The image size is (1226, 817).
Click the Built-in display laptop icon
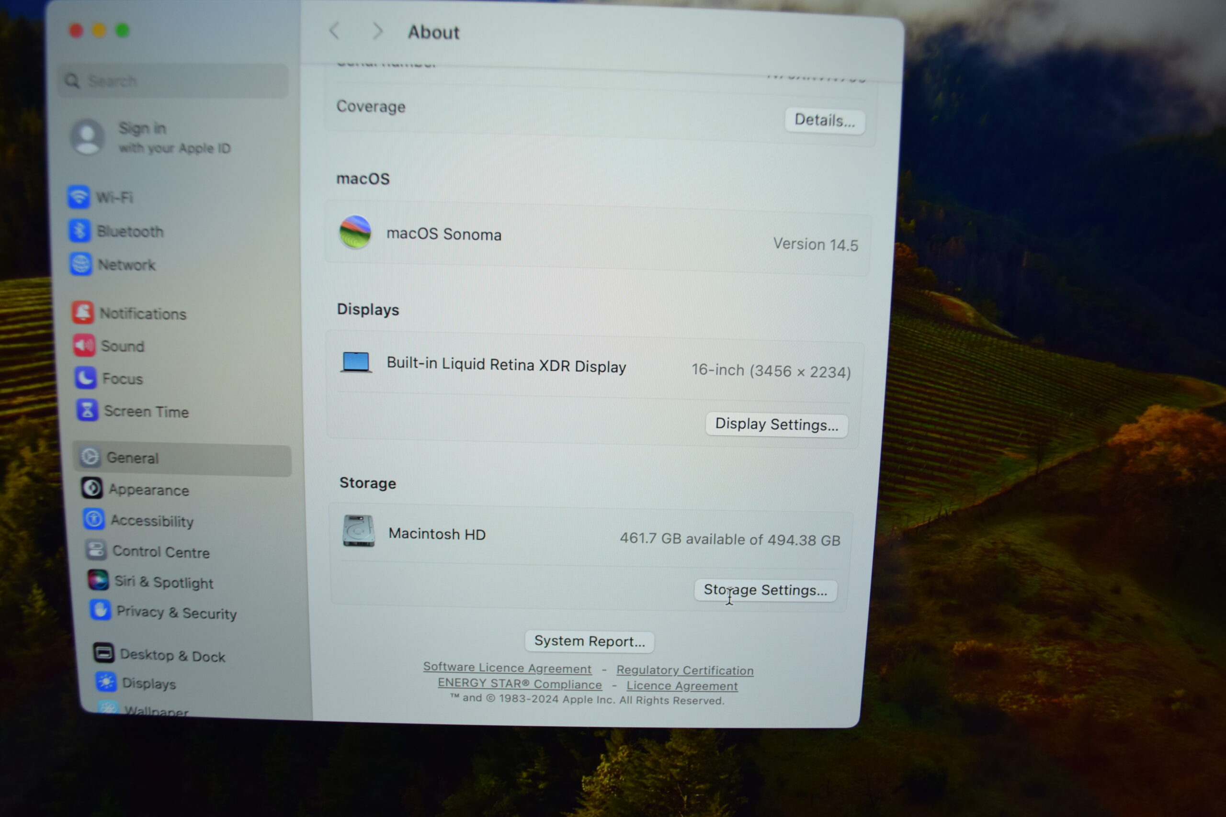click(x=356, y=362)
